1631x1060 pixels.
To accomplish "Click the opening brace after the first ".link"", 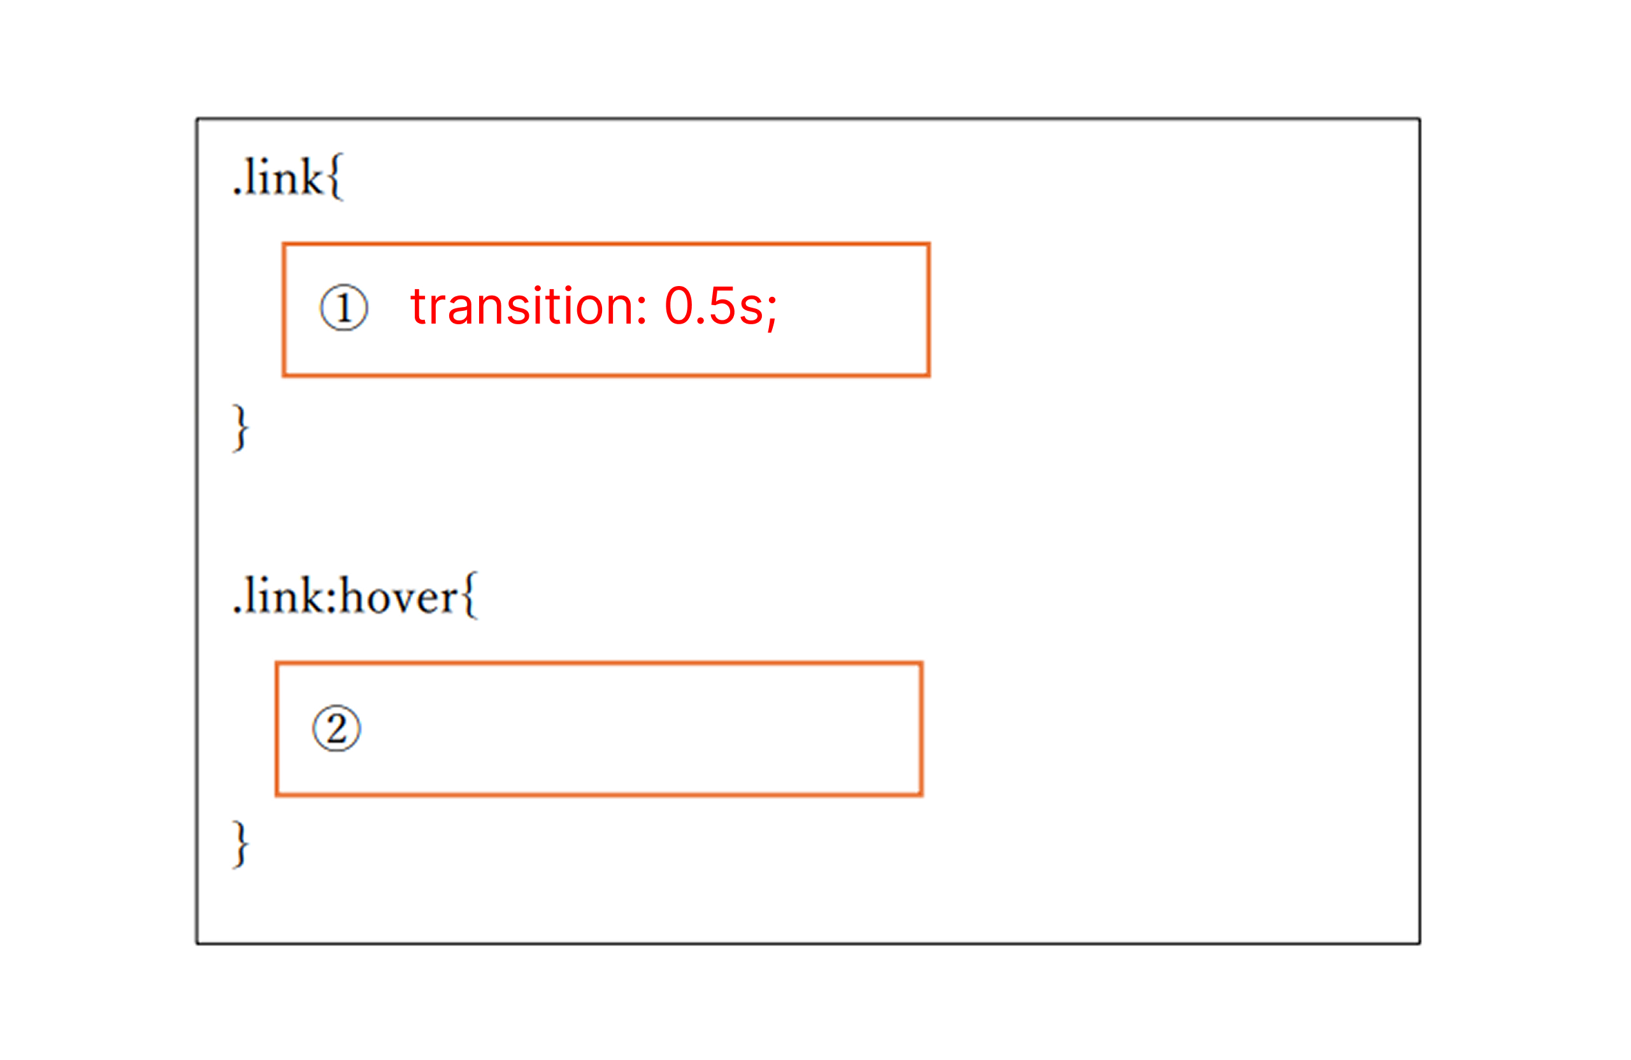I will [x=336, y=178].
